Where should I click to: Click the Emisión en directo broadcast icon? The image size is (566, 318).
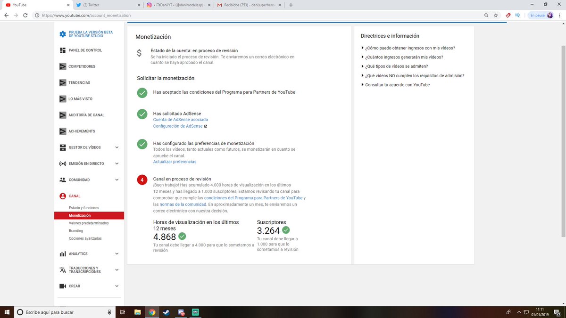pyautogui.click(x=63, y=163)
